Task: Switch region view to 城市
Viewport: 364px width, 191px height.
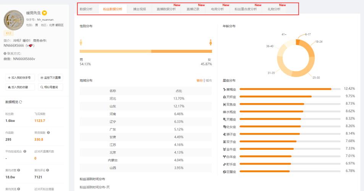Action: click(209, 81)
